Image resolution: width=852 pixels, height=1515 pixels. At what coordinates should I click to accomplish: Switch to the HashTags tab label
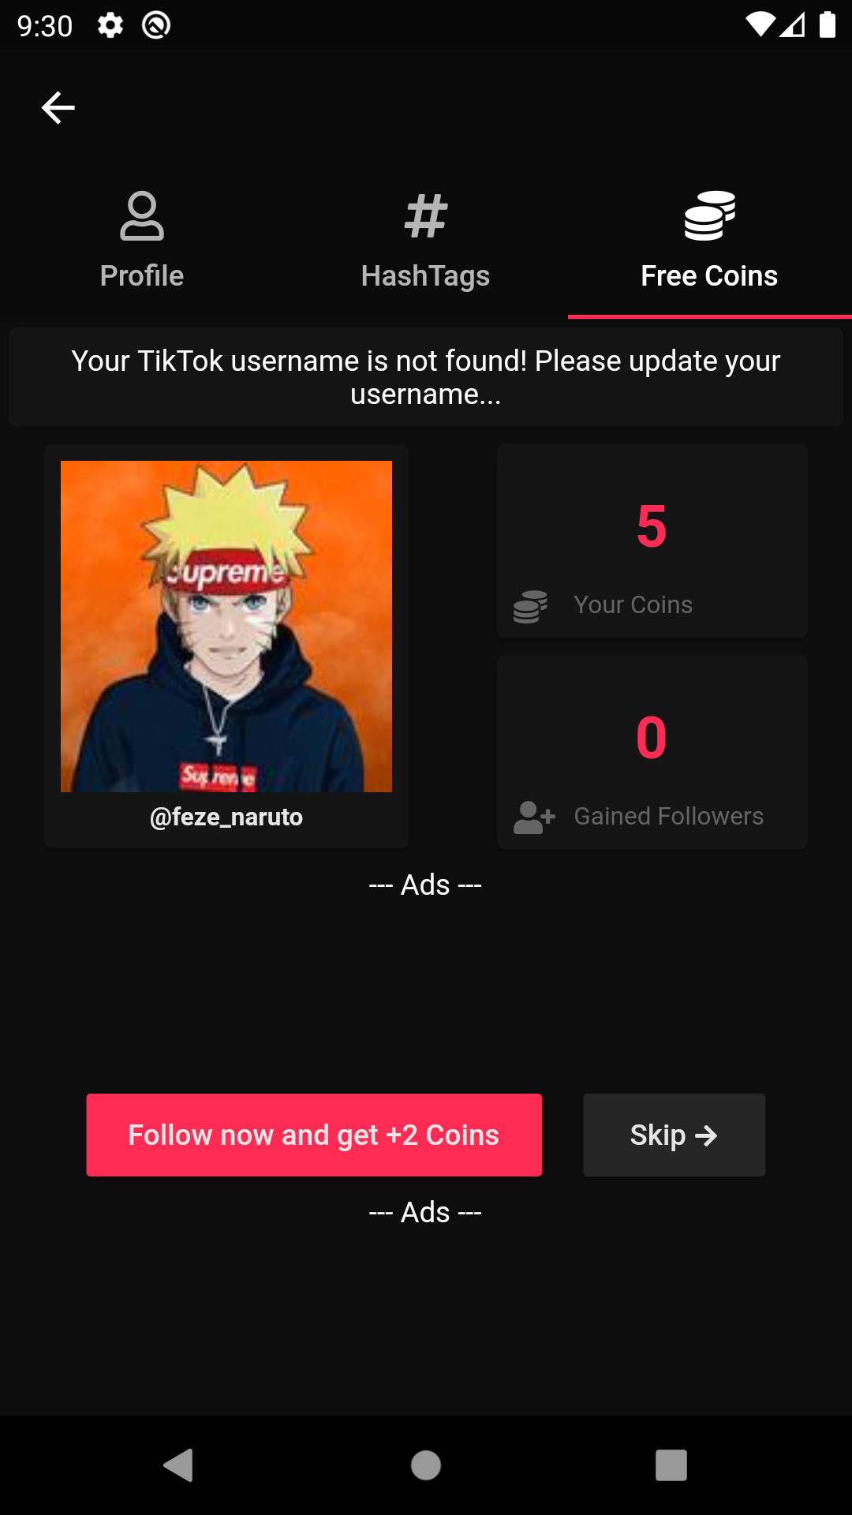coord(426,276)
